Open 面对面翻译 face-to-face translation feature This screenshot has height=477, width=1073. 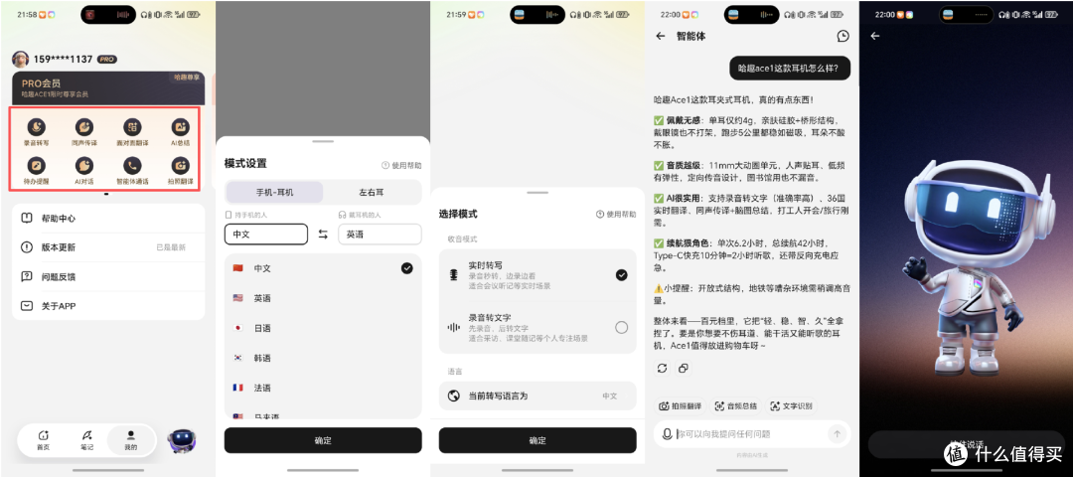[x=132, y=132]
